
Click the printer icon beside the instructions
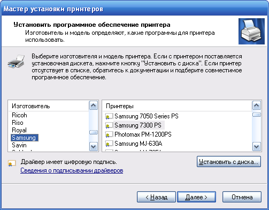tap(16, 61)
